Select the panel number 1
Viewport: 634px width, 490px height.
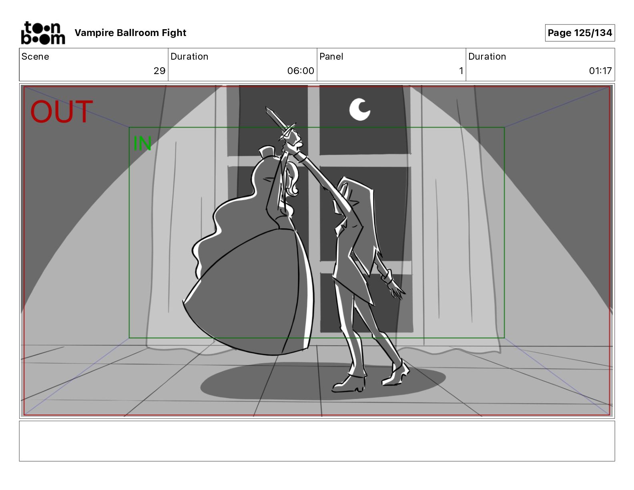point(461,71)
